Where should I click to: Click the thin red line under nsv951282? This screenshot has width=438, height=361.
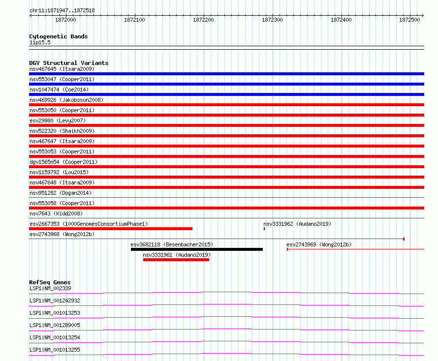pyautogui.click(x=226, y=198)
